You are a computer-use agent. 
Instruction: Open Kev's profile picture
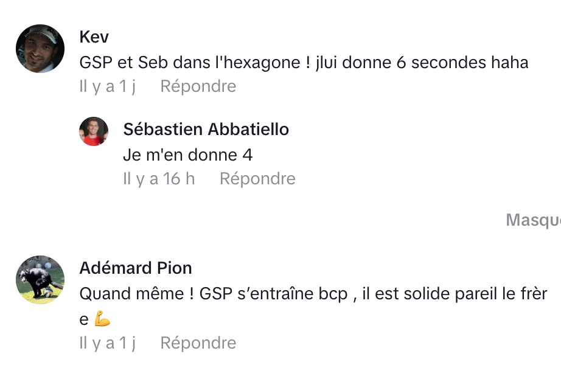pos(40,49)
